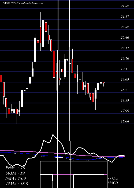Click the 5MA : 18.9 readout

[16, 178]
